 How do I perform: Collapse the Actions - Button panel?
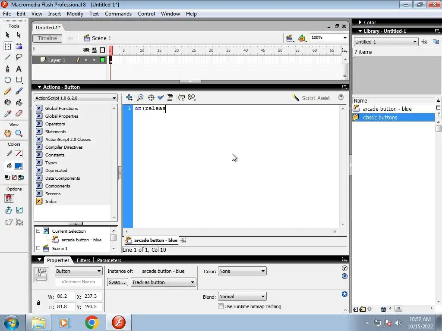pyautogui.click(x=39, y=87)
